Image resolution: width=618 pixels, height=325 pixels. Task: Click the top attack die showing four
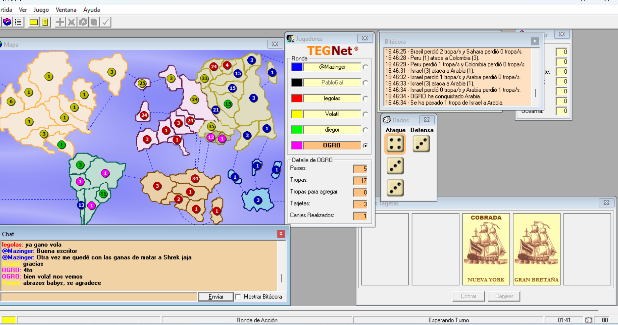[395, 144]
